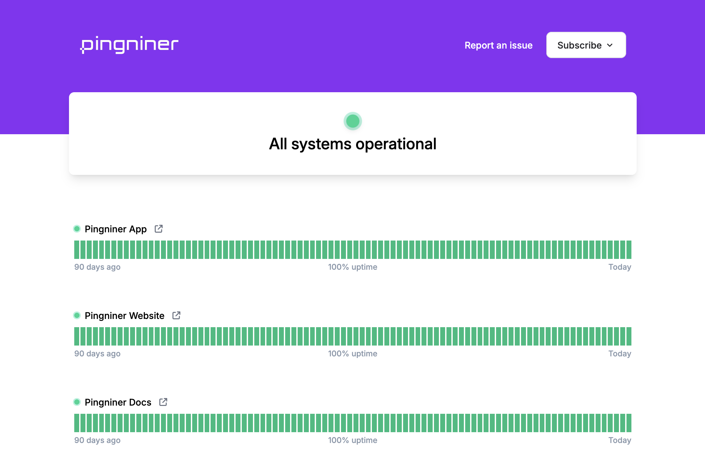This screenshot has height=464, width=705.
Task: Click the Pingniner Docs service name
Action: [118, 402]
